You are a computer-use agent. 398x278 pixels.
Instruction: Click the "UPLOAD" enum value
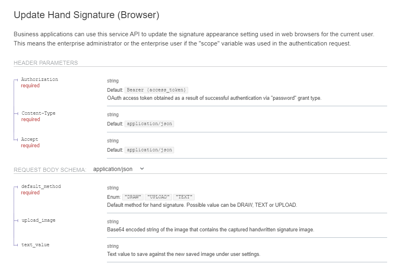158,197
